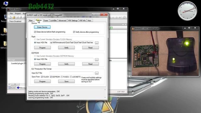
Task: Click the ELF Program button
Action: coord(42,82)
